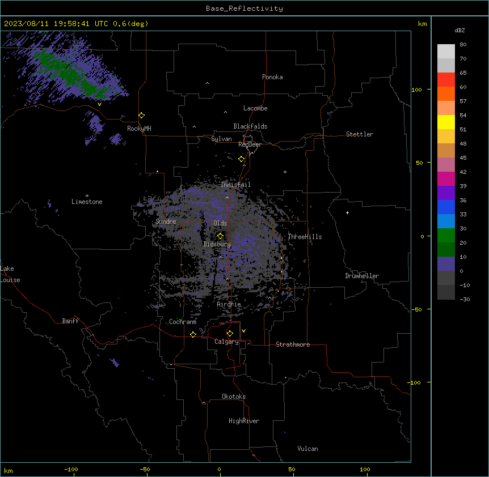Select the sky blue 30-33 dBZ swatch

[x=446, y=222]
